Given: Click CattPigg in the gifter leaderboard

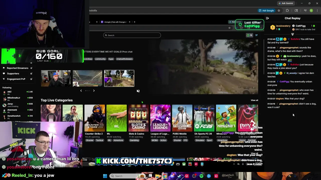Looking at the screenshot, I should [300, 26].
